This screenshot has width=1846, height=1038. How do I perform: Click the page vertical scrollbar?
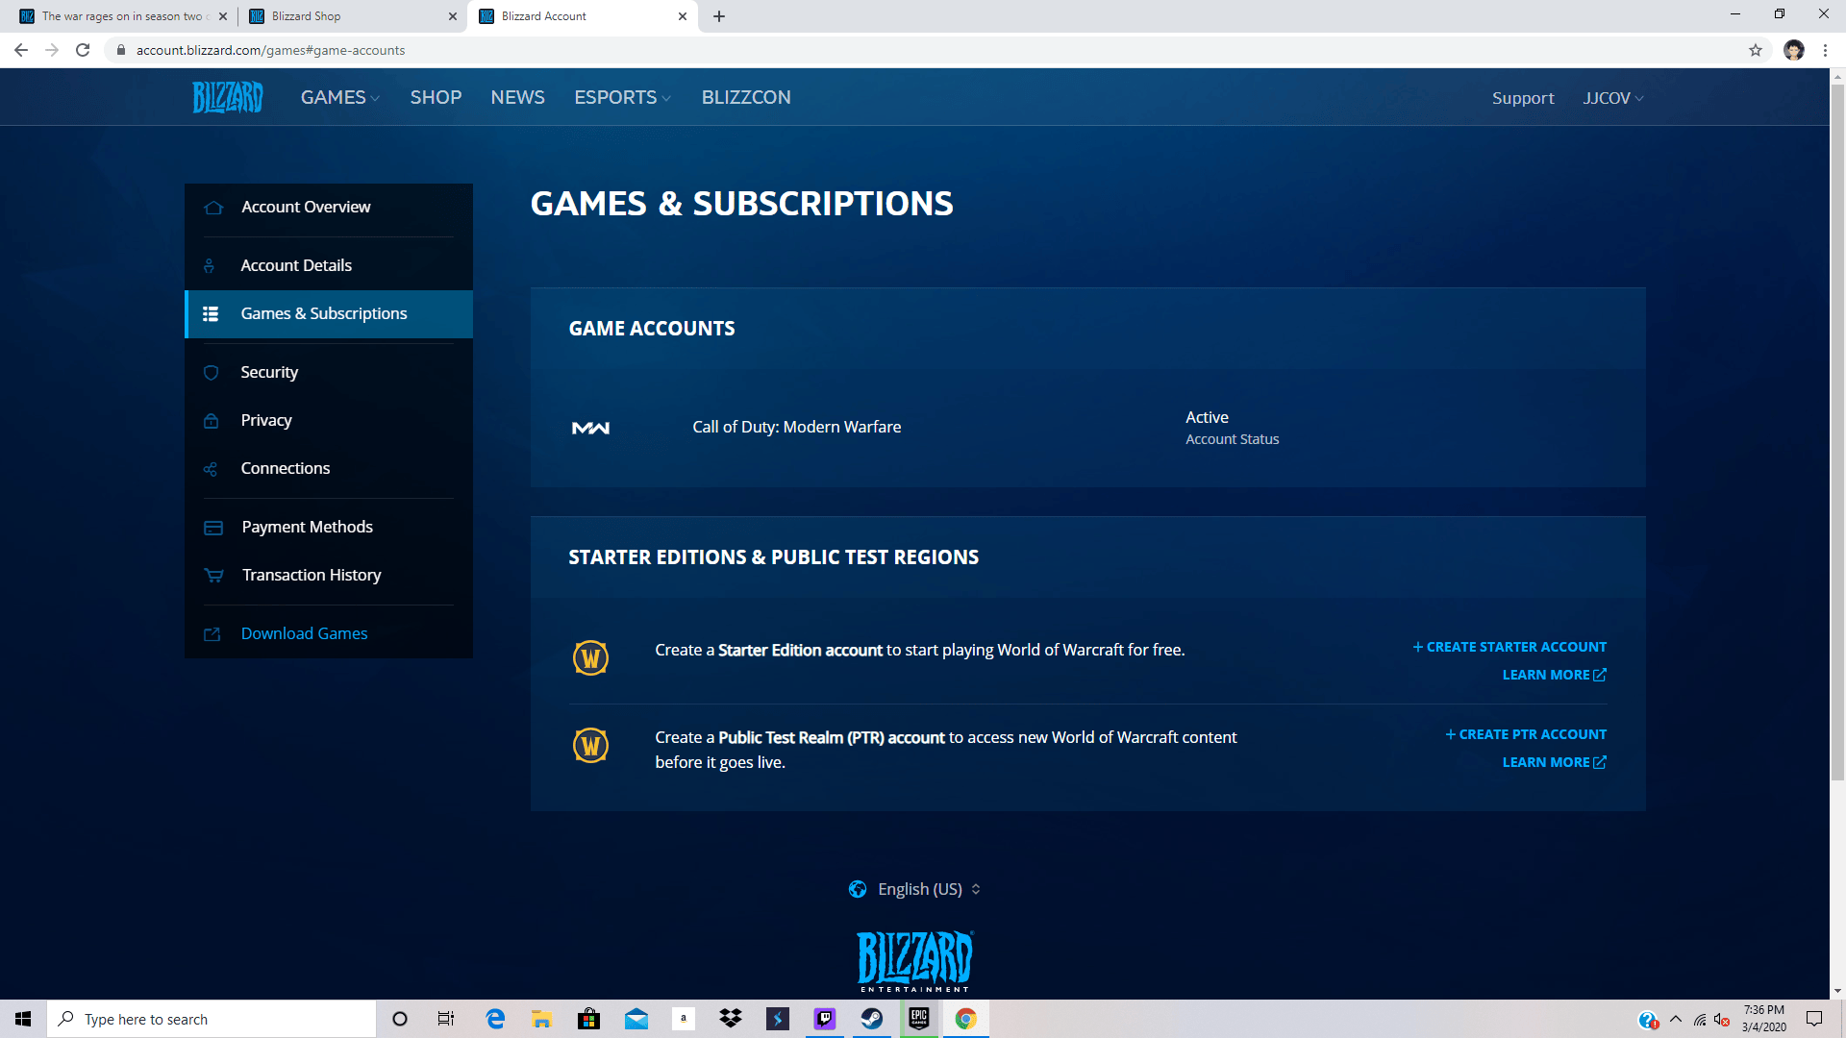[x=1837, y=432]
